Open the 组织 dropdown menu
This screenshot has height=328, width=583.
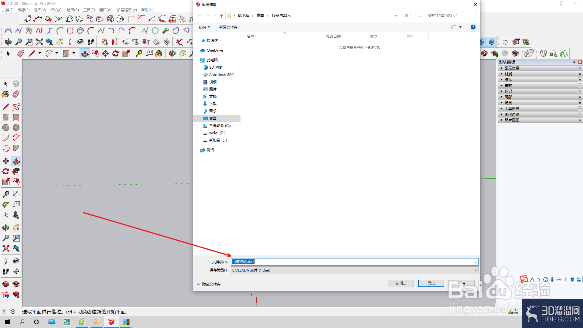click(x=204, y=27)
